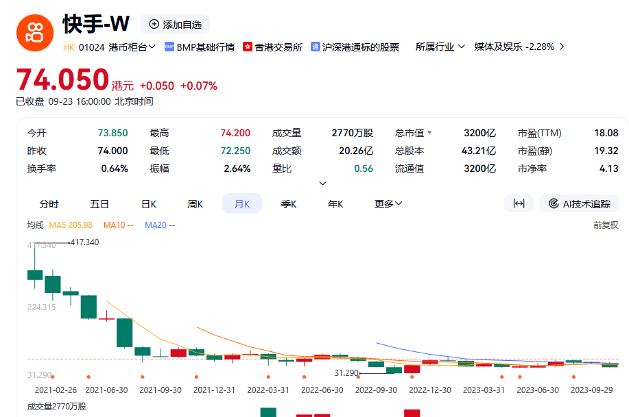Click the 快手-W stock title
Image resolution: width=629 pixels, height=417 pixels.
pos(96,24)
